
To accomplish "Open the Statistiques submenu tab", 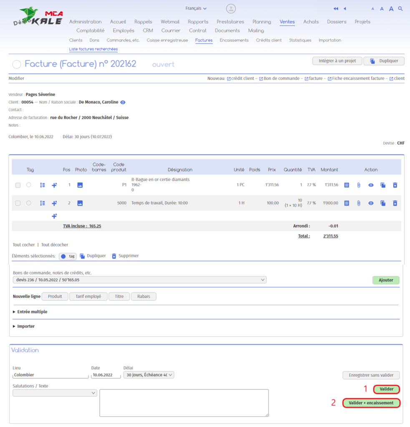I will coord(300,40).
